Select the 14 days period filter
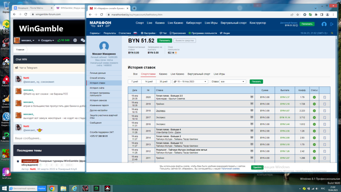The height and width of the screenshot is (192, 341). pyautogui.click(x=149, y=82)
